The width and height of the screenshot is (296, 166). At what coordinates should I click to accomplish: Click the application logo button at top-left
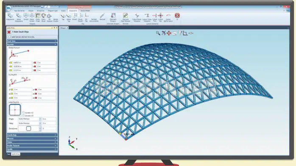point(8,8)
